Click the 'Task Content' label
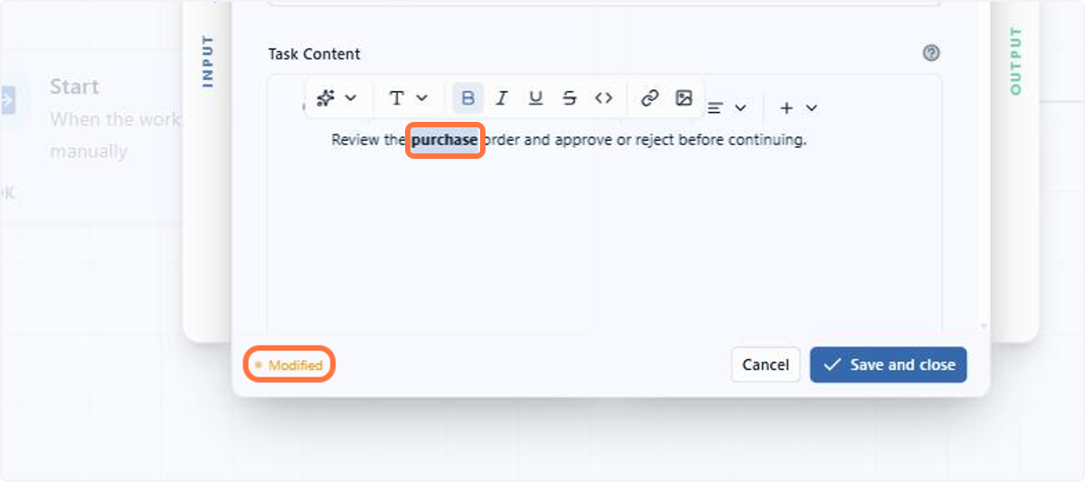 pos(314,54)
